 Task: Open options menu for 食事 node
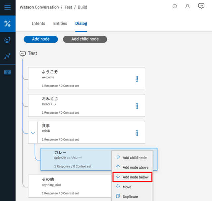pyautogui.click(x=137, y=133)
